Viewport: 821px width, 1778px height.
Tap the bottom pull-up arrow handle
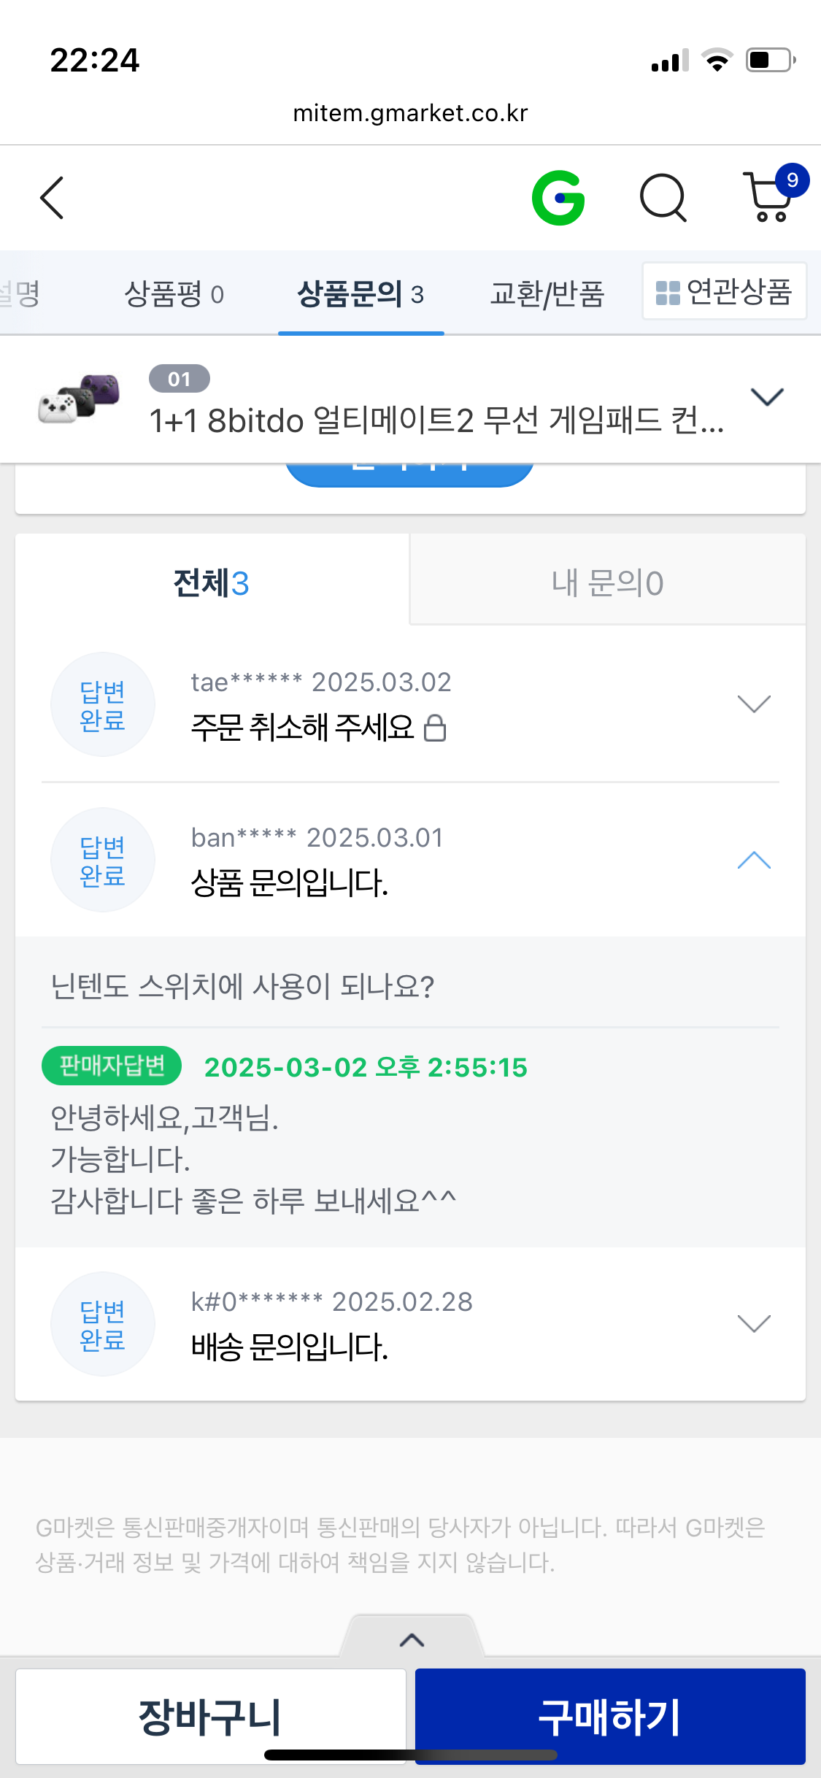click(412, 1640)
